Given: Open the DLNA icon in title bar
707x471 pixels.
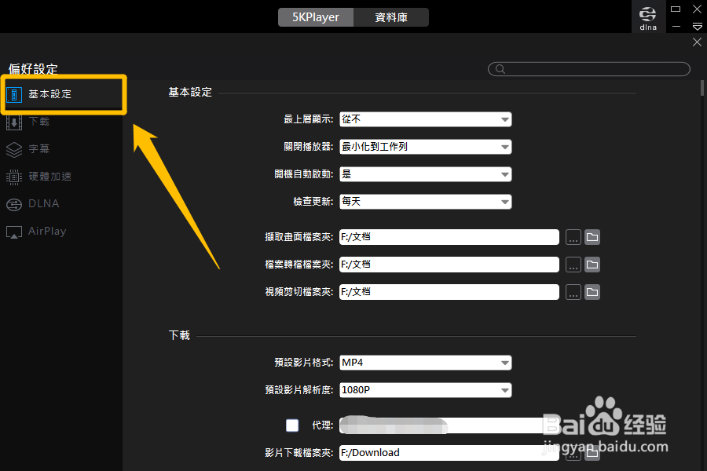Looking at the screenshot, I should (648, 17).
